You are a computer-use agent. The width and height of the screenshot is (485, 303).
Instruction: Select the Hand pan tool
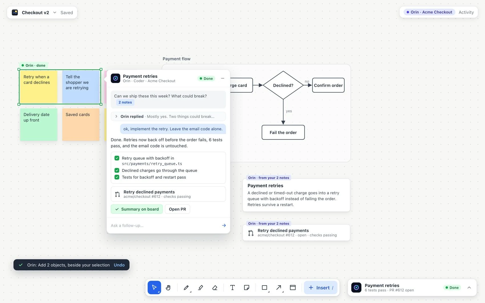coord(168,287)
